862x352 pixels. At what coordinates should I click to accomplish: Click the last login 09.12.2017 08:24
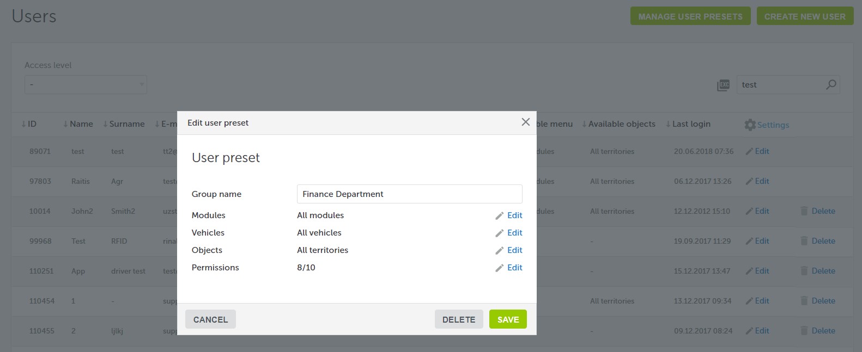703,331
